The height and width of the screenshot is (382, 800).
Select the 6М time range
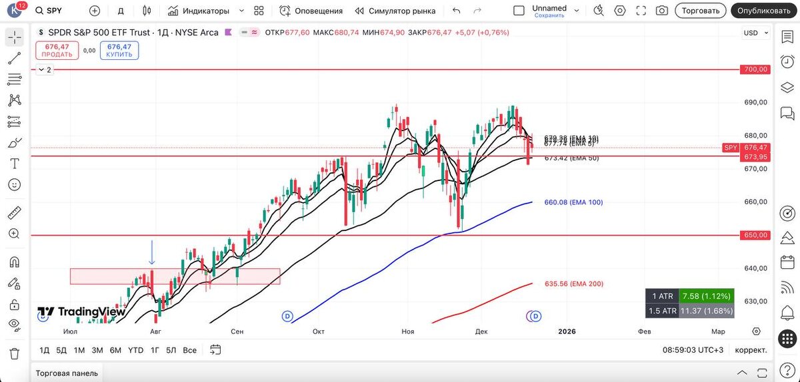click(115, 350)
